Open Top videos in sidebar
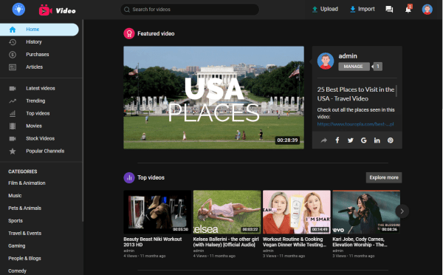 [x=38, y=113]
